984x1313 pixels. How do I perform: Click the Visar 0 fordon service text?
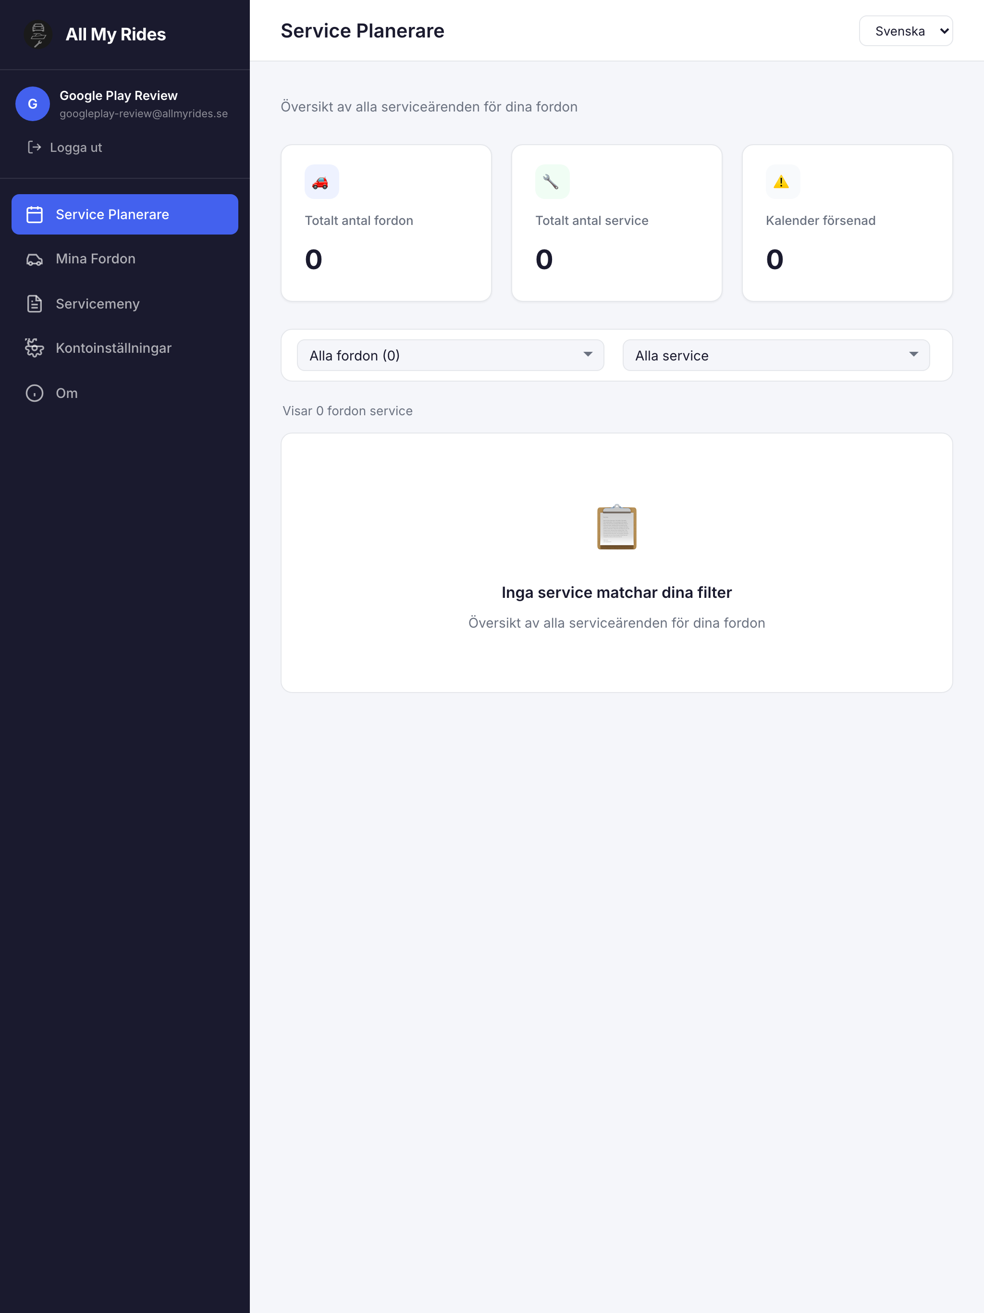pos(348,411)
